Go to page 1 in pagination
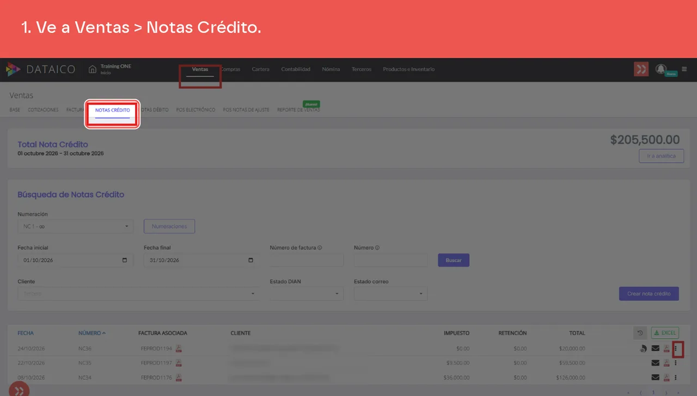The height and width of the screenshot is (396, 697). point(653,392)
